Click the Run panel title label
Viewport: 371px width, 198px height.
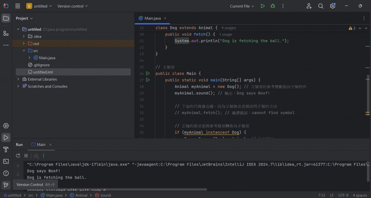[x=20, y=145]
